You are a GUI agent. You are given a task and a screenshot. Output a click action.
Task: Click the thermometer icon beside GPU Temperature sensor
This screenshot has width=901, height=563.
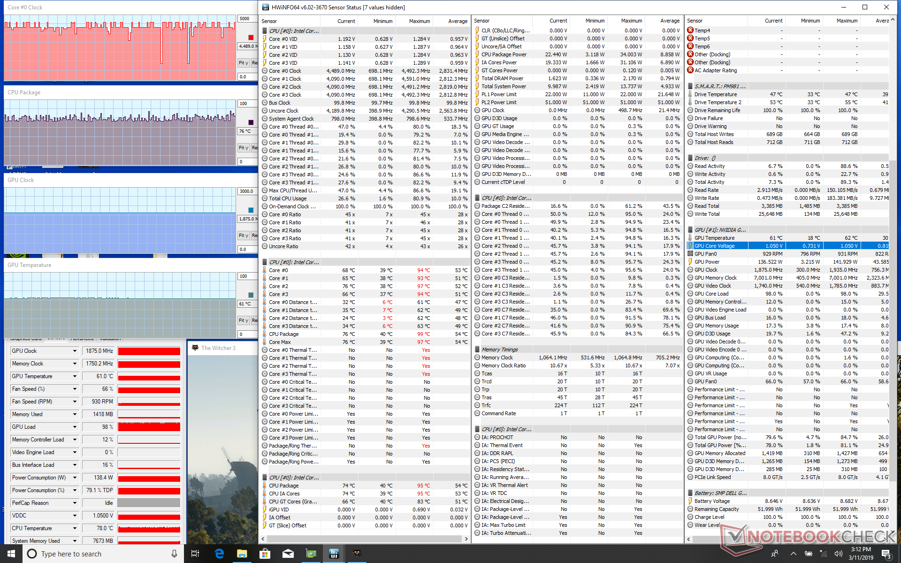[690, 238]
